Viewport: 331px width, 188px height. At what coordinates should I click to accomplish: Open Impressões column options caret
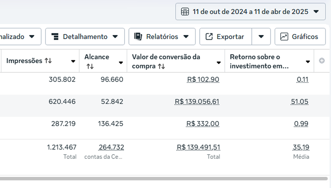73,62
